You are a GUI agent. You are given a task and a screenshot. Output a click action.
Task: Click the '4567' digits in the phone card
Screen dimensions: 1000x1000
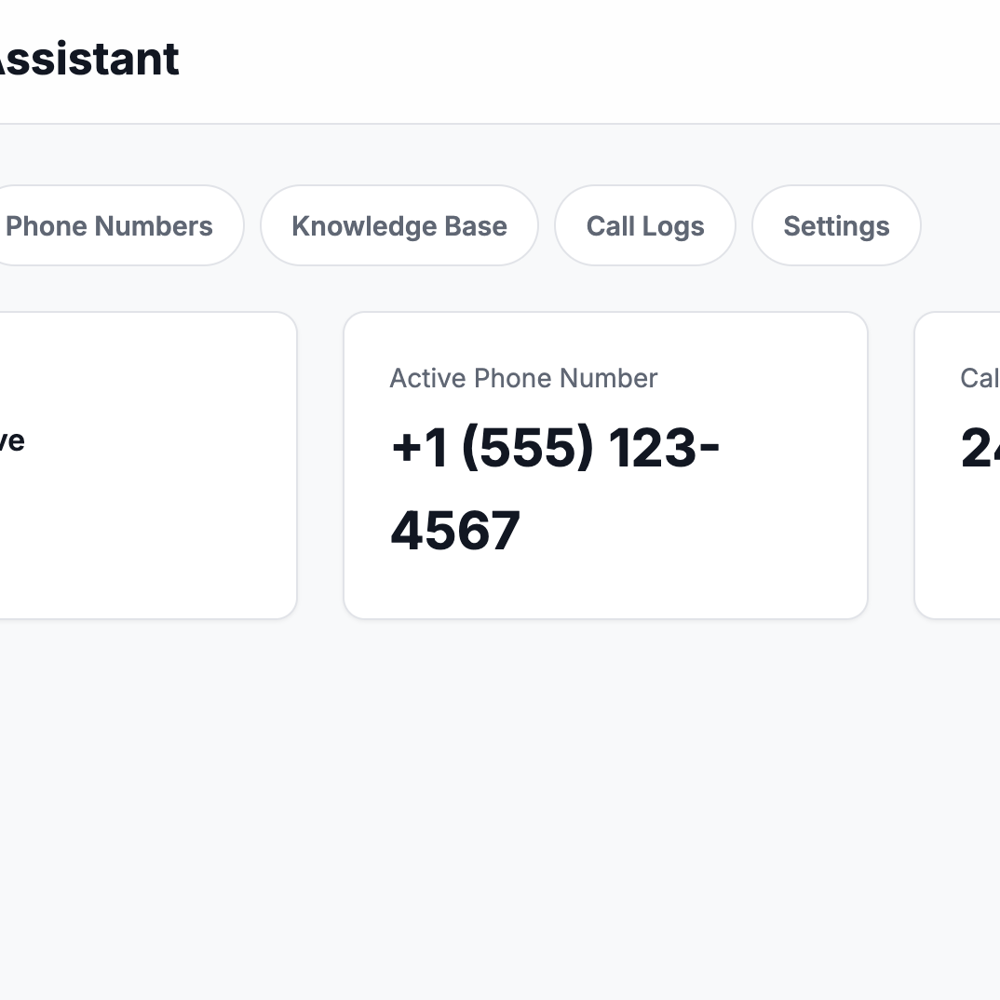click(x=455, y=531)
